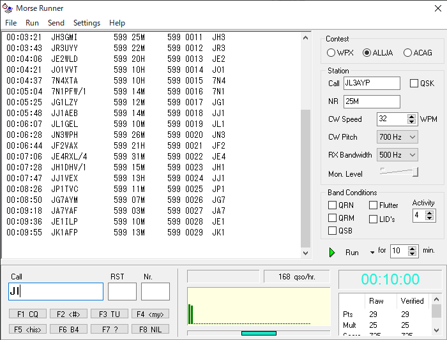Open the Settings menu
Viewport: 447px width, 340px height.
click(86, 23)
